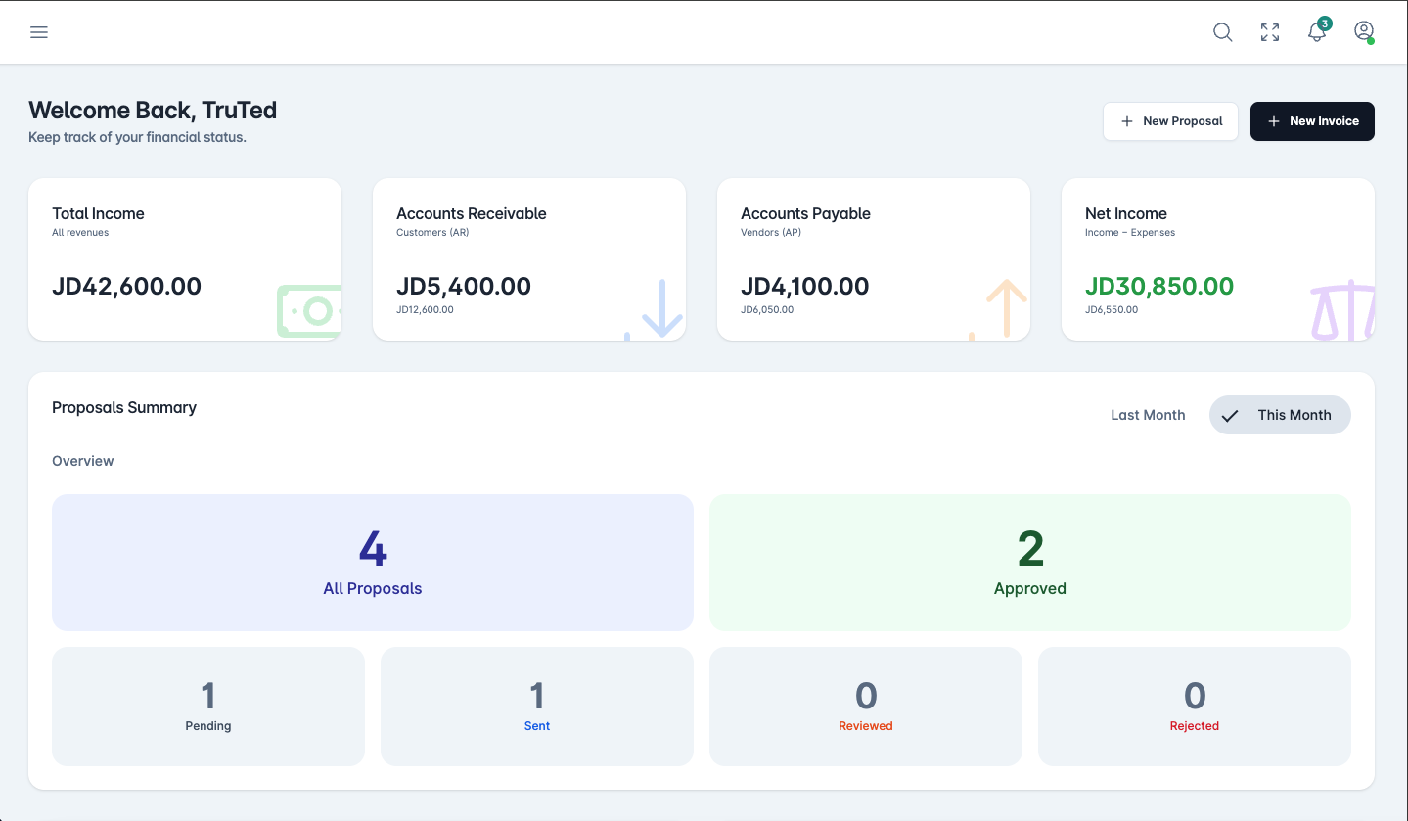Click the JD6,550.00 secondary net income value

(1112, 309)
